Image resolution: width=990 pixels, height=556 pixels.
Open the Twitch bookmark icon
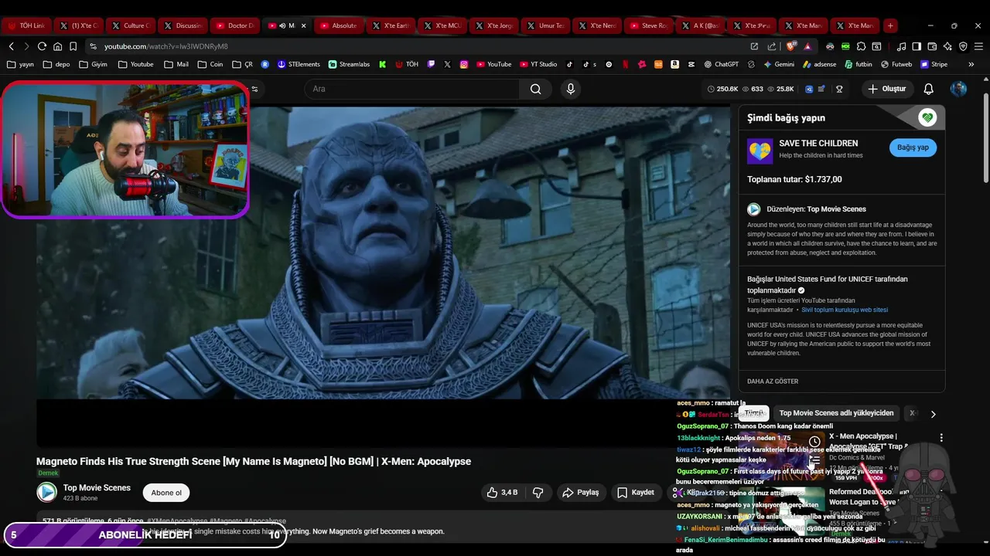pos(431,64)
